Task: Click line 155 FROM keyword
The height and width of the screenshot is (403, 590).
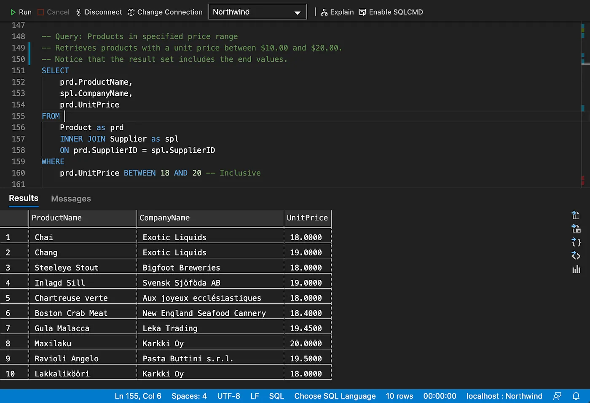Action: (51, 116)
